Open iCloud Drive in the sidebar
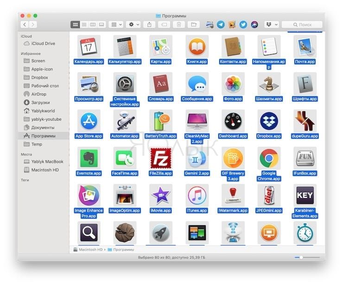Screen dimensions: 343x285 point(44,44)
